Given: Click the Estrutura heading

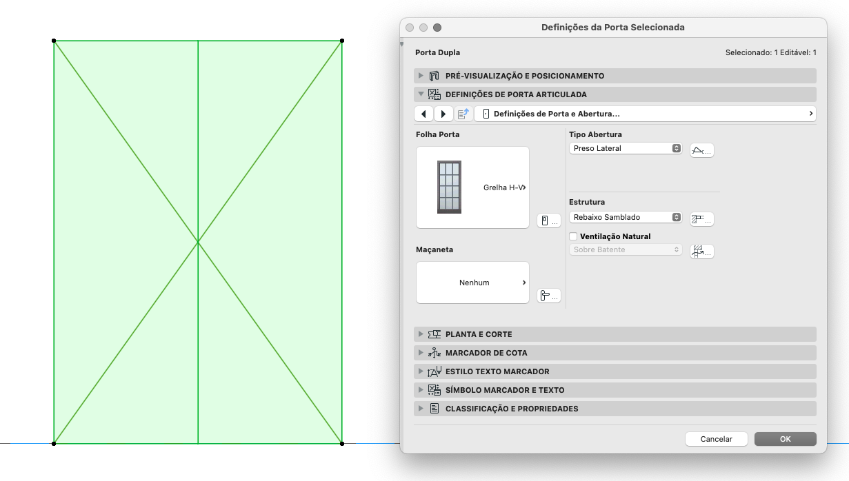Looking at the screenshot, I should 587,202.
